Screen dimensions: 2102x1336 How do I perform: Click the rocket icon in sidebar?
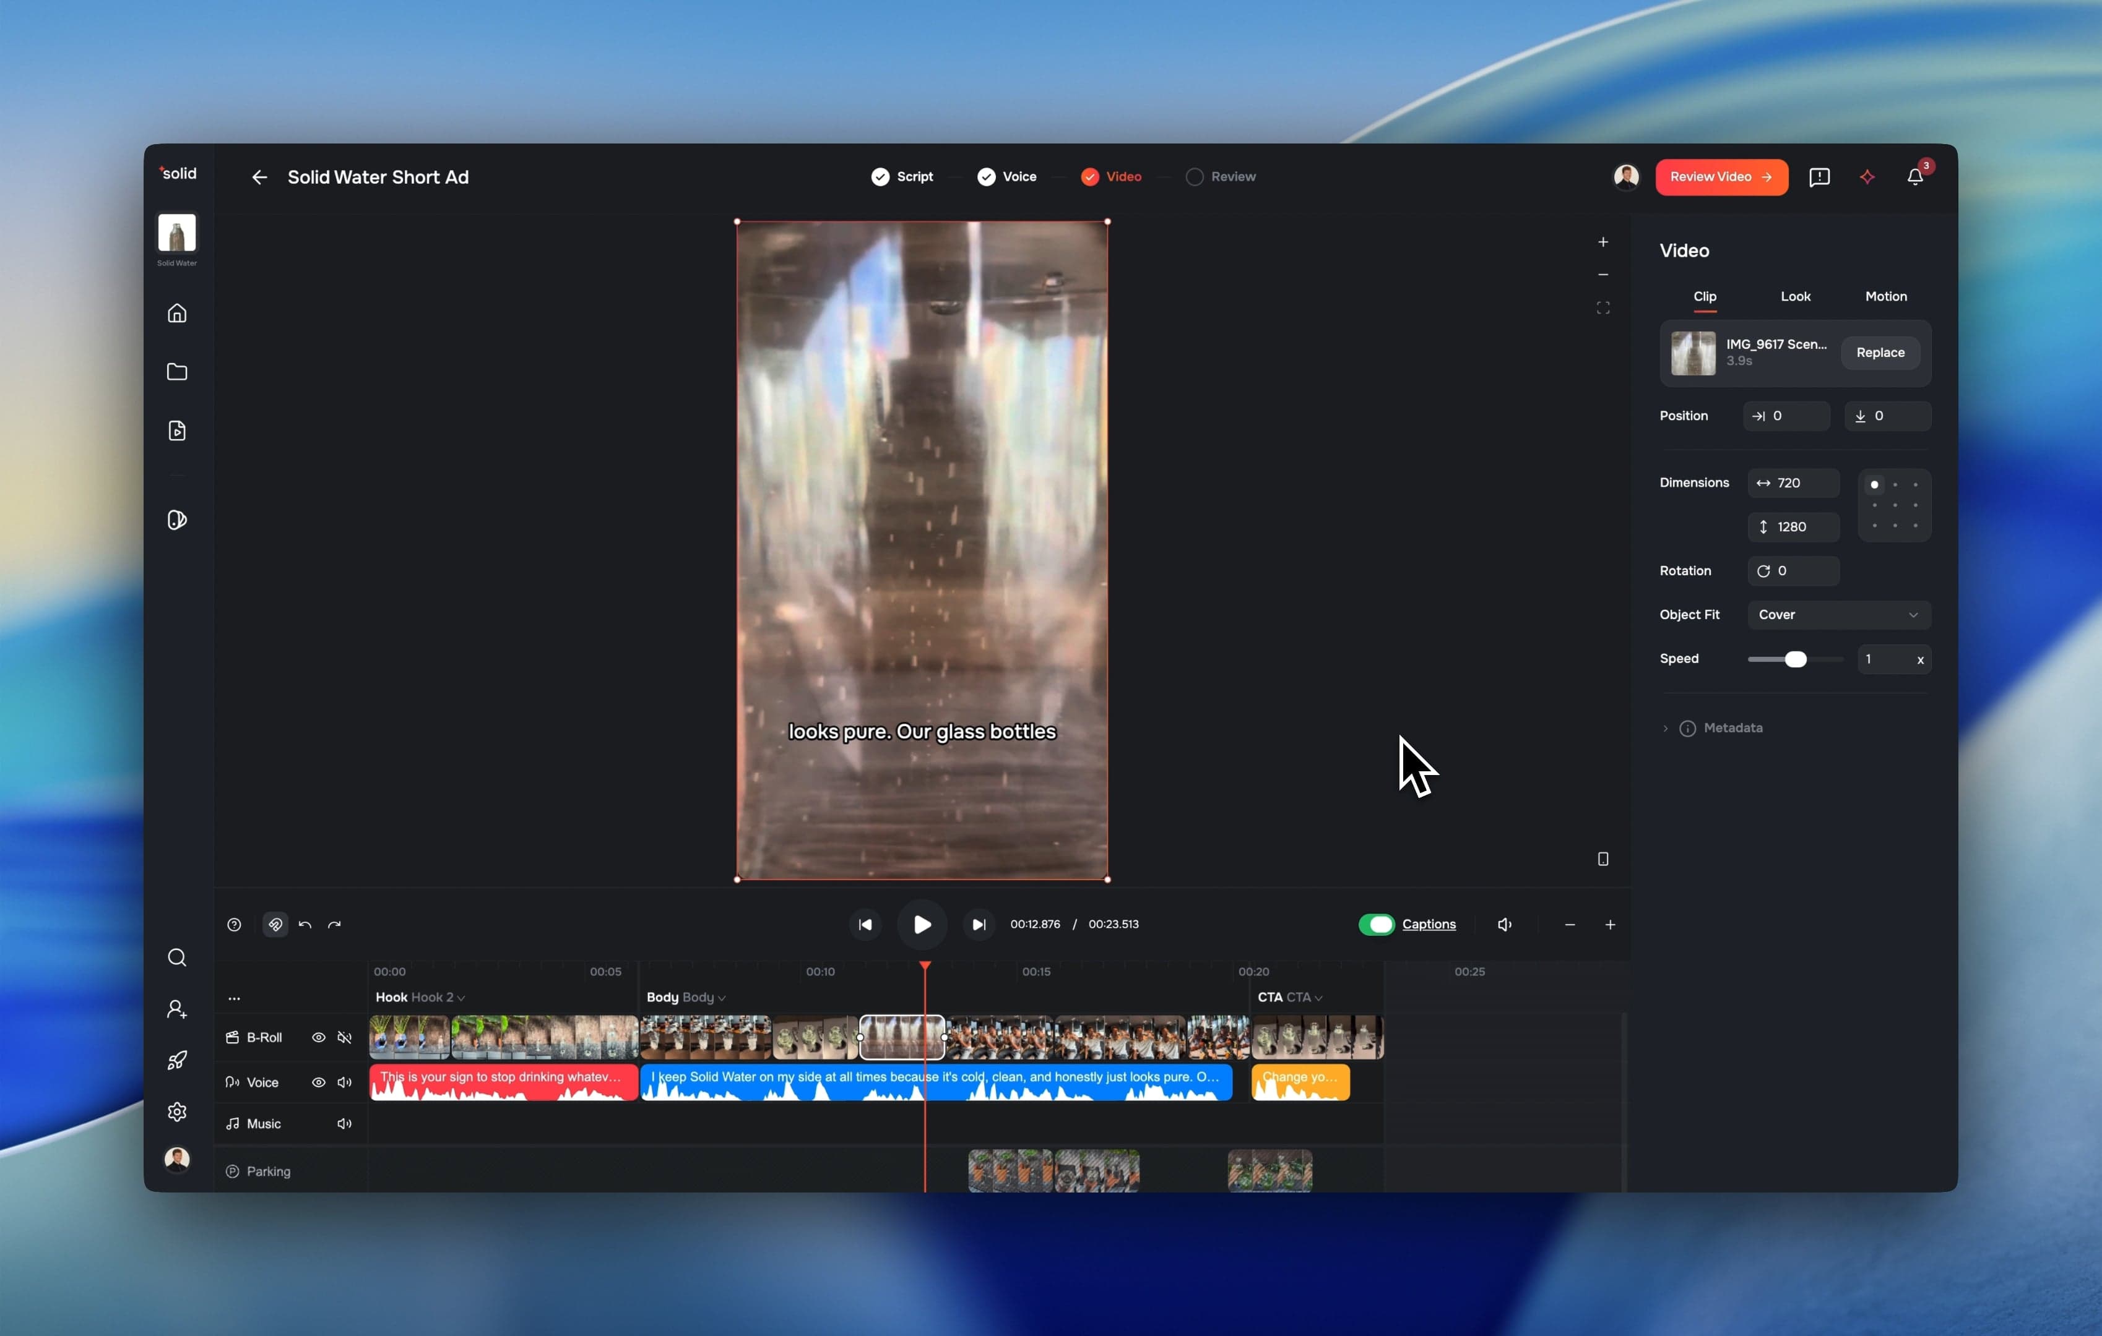tap(177, 1060)
